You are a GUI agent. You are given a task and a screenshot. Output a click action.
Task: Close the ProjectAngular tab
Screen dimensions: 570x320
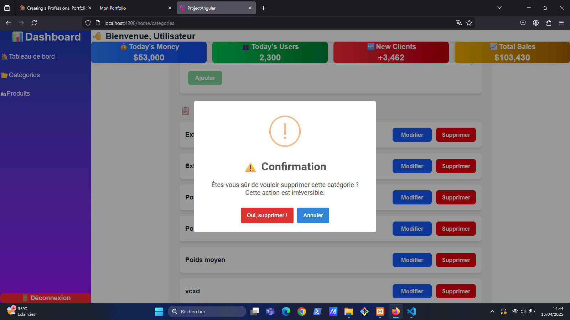(x=250, y=8)
